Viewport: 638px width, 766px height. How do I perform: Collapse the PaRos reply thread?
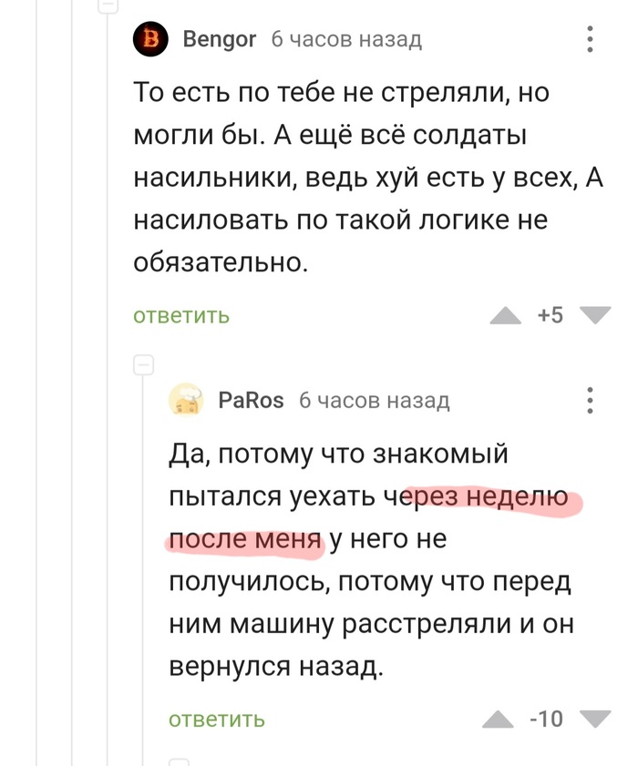tap(143, 365)
